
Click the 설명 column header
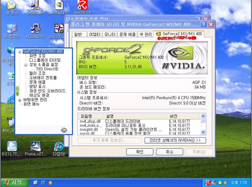tap(135, 116)
